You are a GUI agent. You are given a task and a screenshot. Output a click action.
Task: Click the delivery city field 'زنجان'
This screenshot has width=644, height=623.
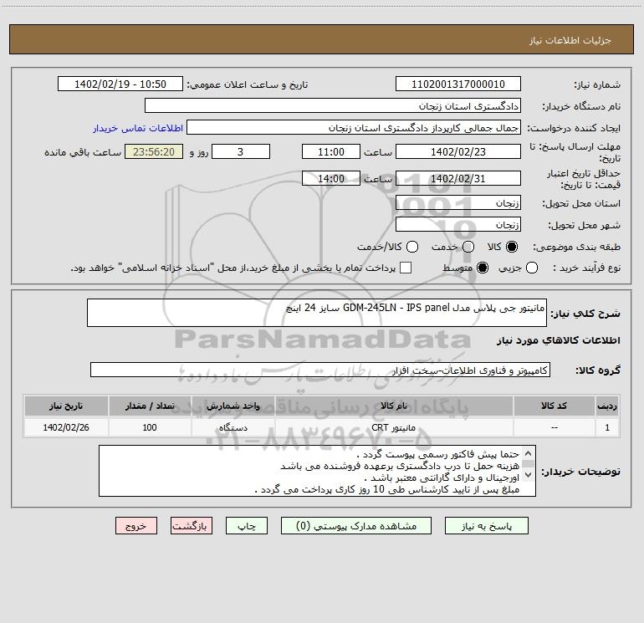458,224
